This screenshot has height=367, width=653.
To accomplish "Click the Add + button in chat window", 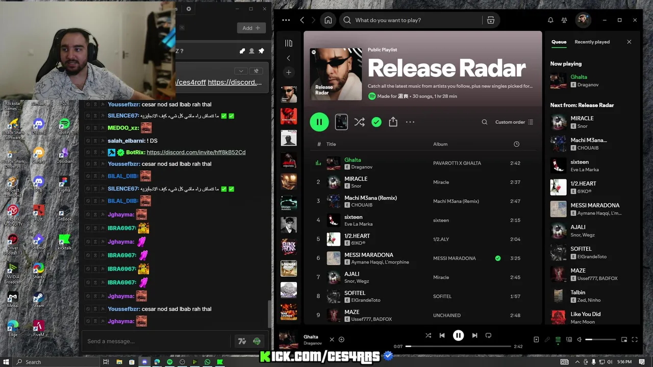I will (251, 28).
